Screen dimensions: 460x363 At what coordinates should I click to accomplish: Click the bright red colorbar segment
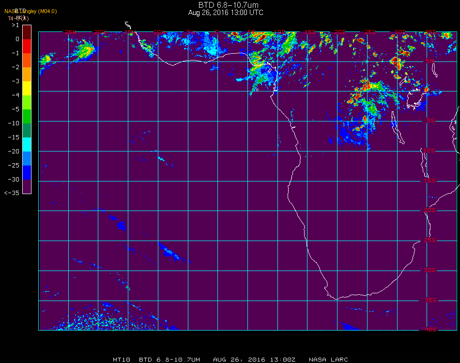point(27,46)
